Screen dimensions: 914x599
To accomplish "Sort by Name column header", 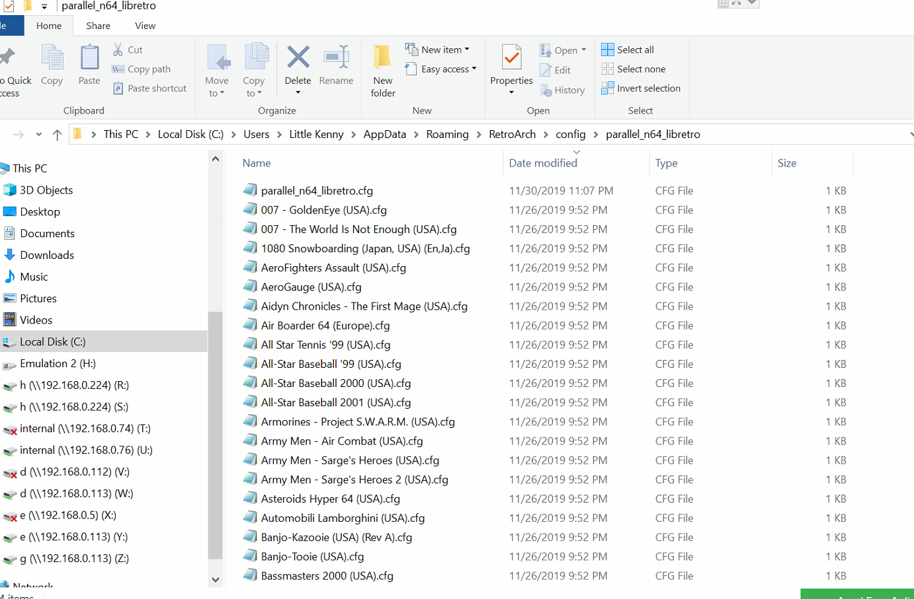I will click(x=257, y=163).
